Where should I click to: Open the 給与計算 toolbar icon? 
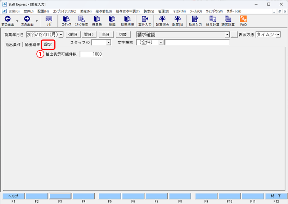point(213,21)
